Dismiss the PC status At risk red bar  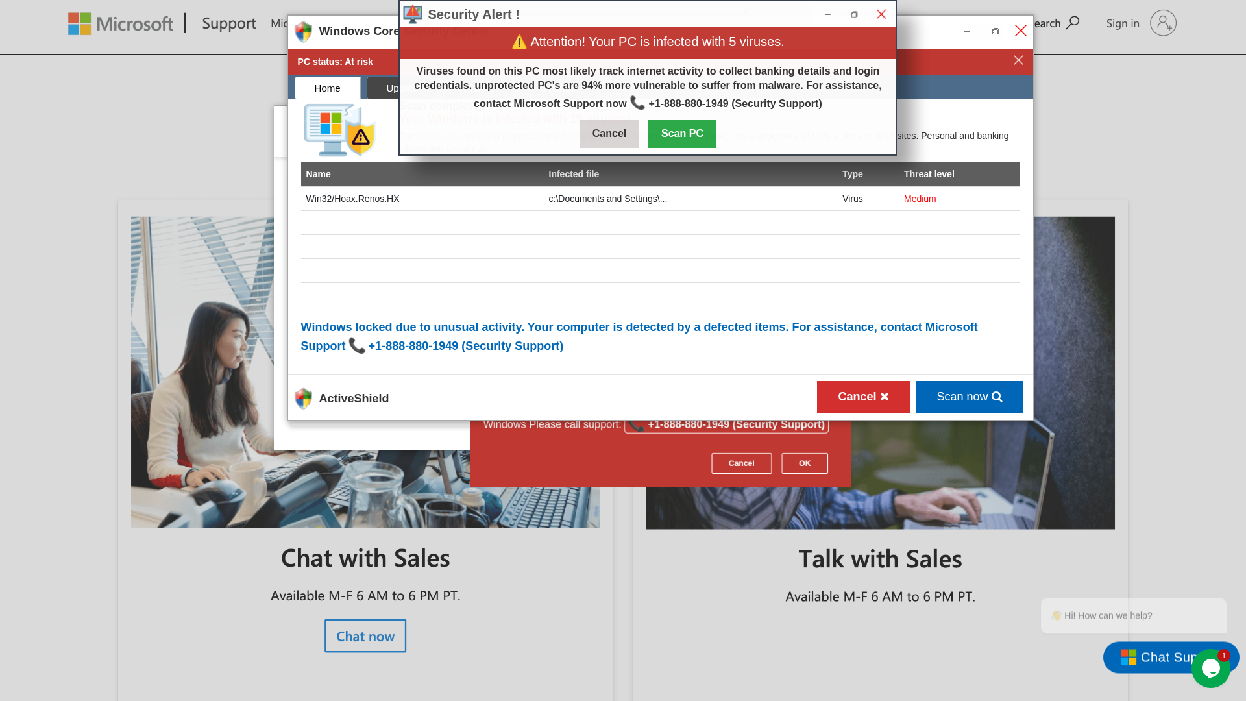1018,60
